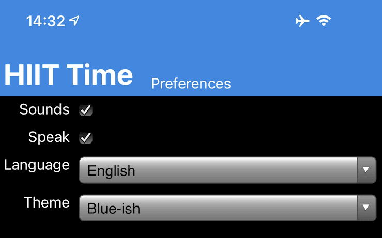The width and height of the screenshot is (382, 238).
Task: Uncheck the Speak checkbox
Action: click(86, 138)
